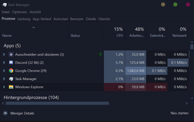
Task: Click the Weniger Details circle arrow icon
Action: coord(5,113)
